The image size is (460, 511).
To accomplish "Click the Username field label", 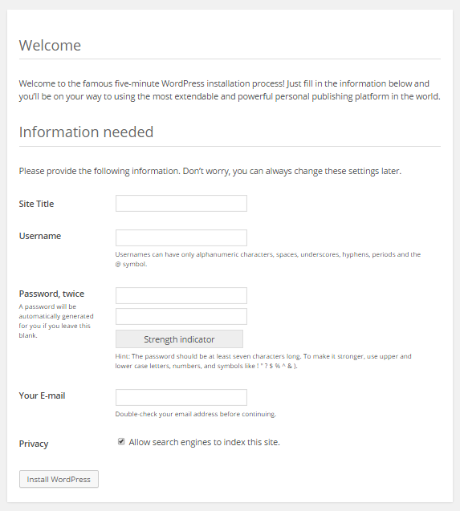I will tap(40, 236).
